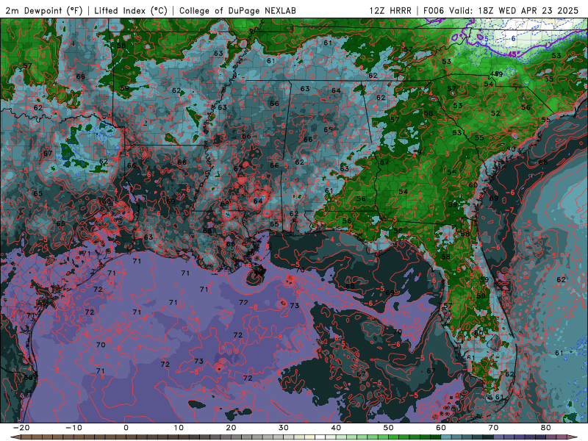Click the 10 label on the color scale
This screenshot has width=588, height=441.
click(179, 428)
